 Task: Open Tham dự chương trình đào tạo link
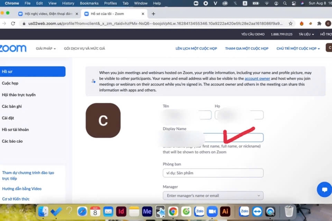(28, 175)
